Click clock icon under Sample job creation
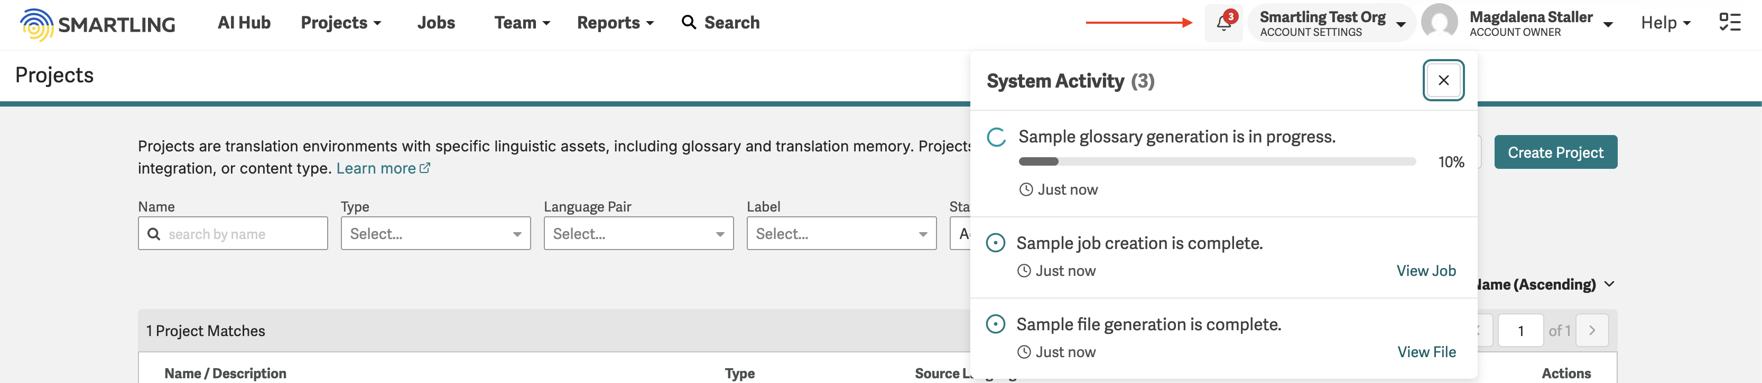The width and height of the screenshot is (1762, 383). click(1024, 271)
